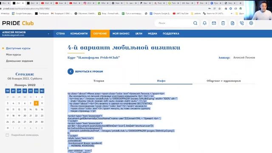Open the ЦЕЛИ menu item
The height and width of the screenshot is (153, 272).
(139, 34)
